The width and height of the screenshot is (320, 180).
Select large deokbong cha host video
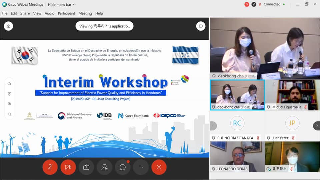[265, 48]
